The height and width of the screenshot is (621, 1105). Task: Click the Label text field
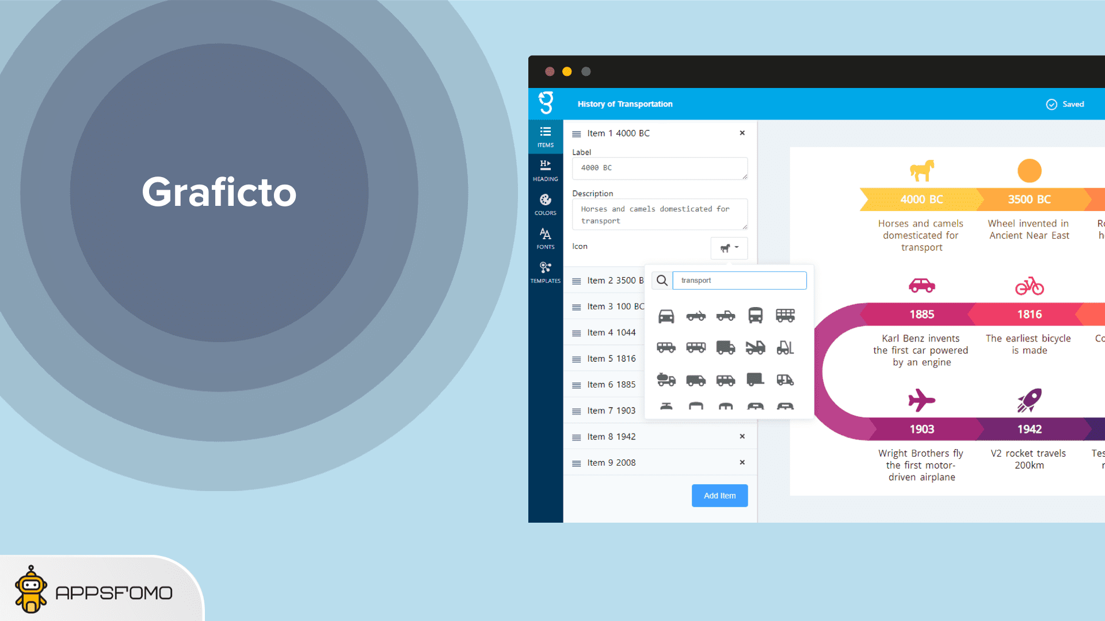[660, 168]
